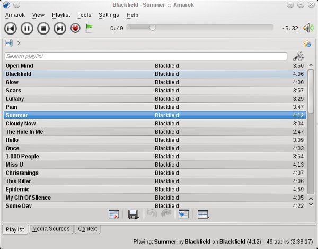Open the Amarok menu
This screenshot has height=249, width=318.
15,15
